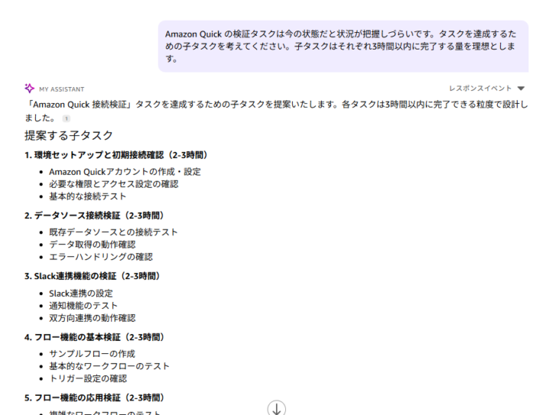Click the scroll-to-bottom down arrow button
The height and width of the screenshot is (415, 549).
point(277,408)
